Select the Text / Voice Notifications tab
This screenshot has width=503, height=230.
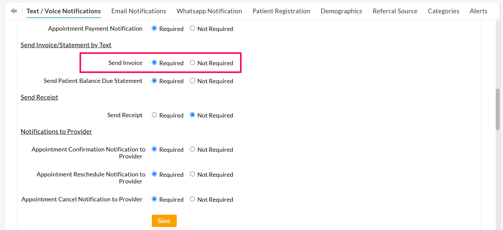click(x=63, y=11)
